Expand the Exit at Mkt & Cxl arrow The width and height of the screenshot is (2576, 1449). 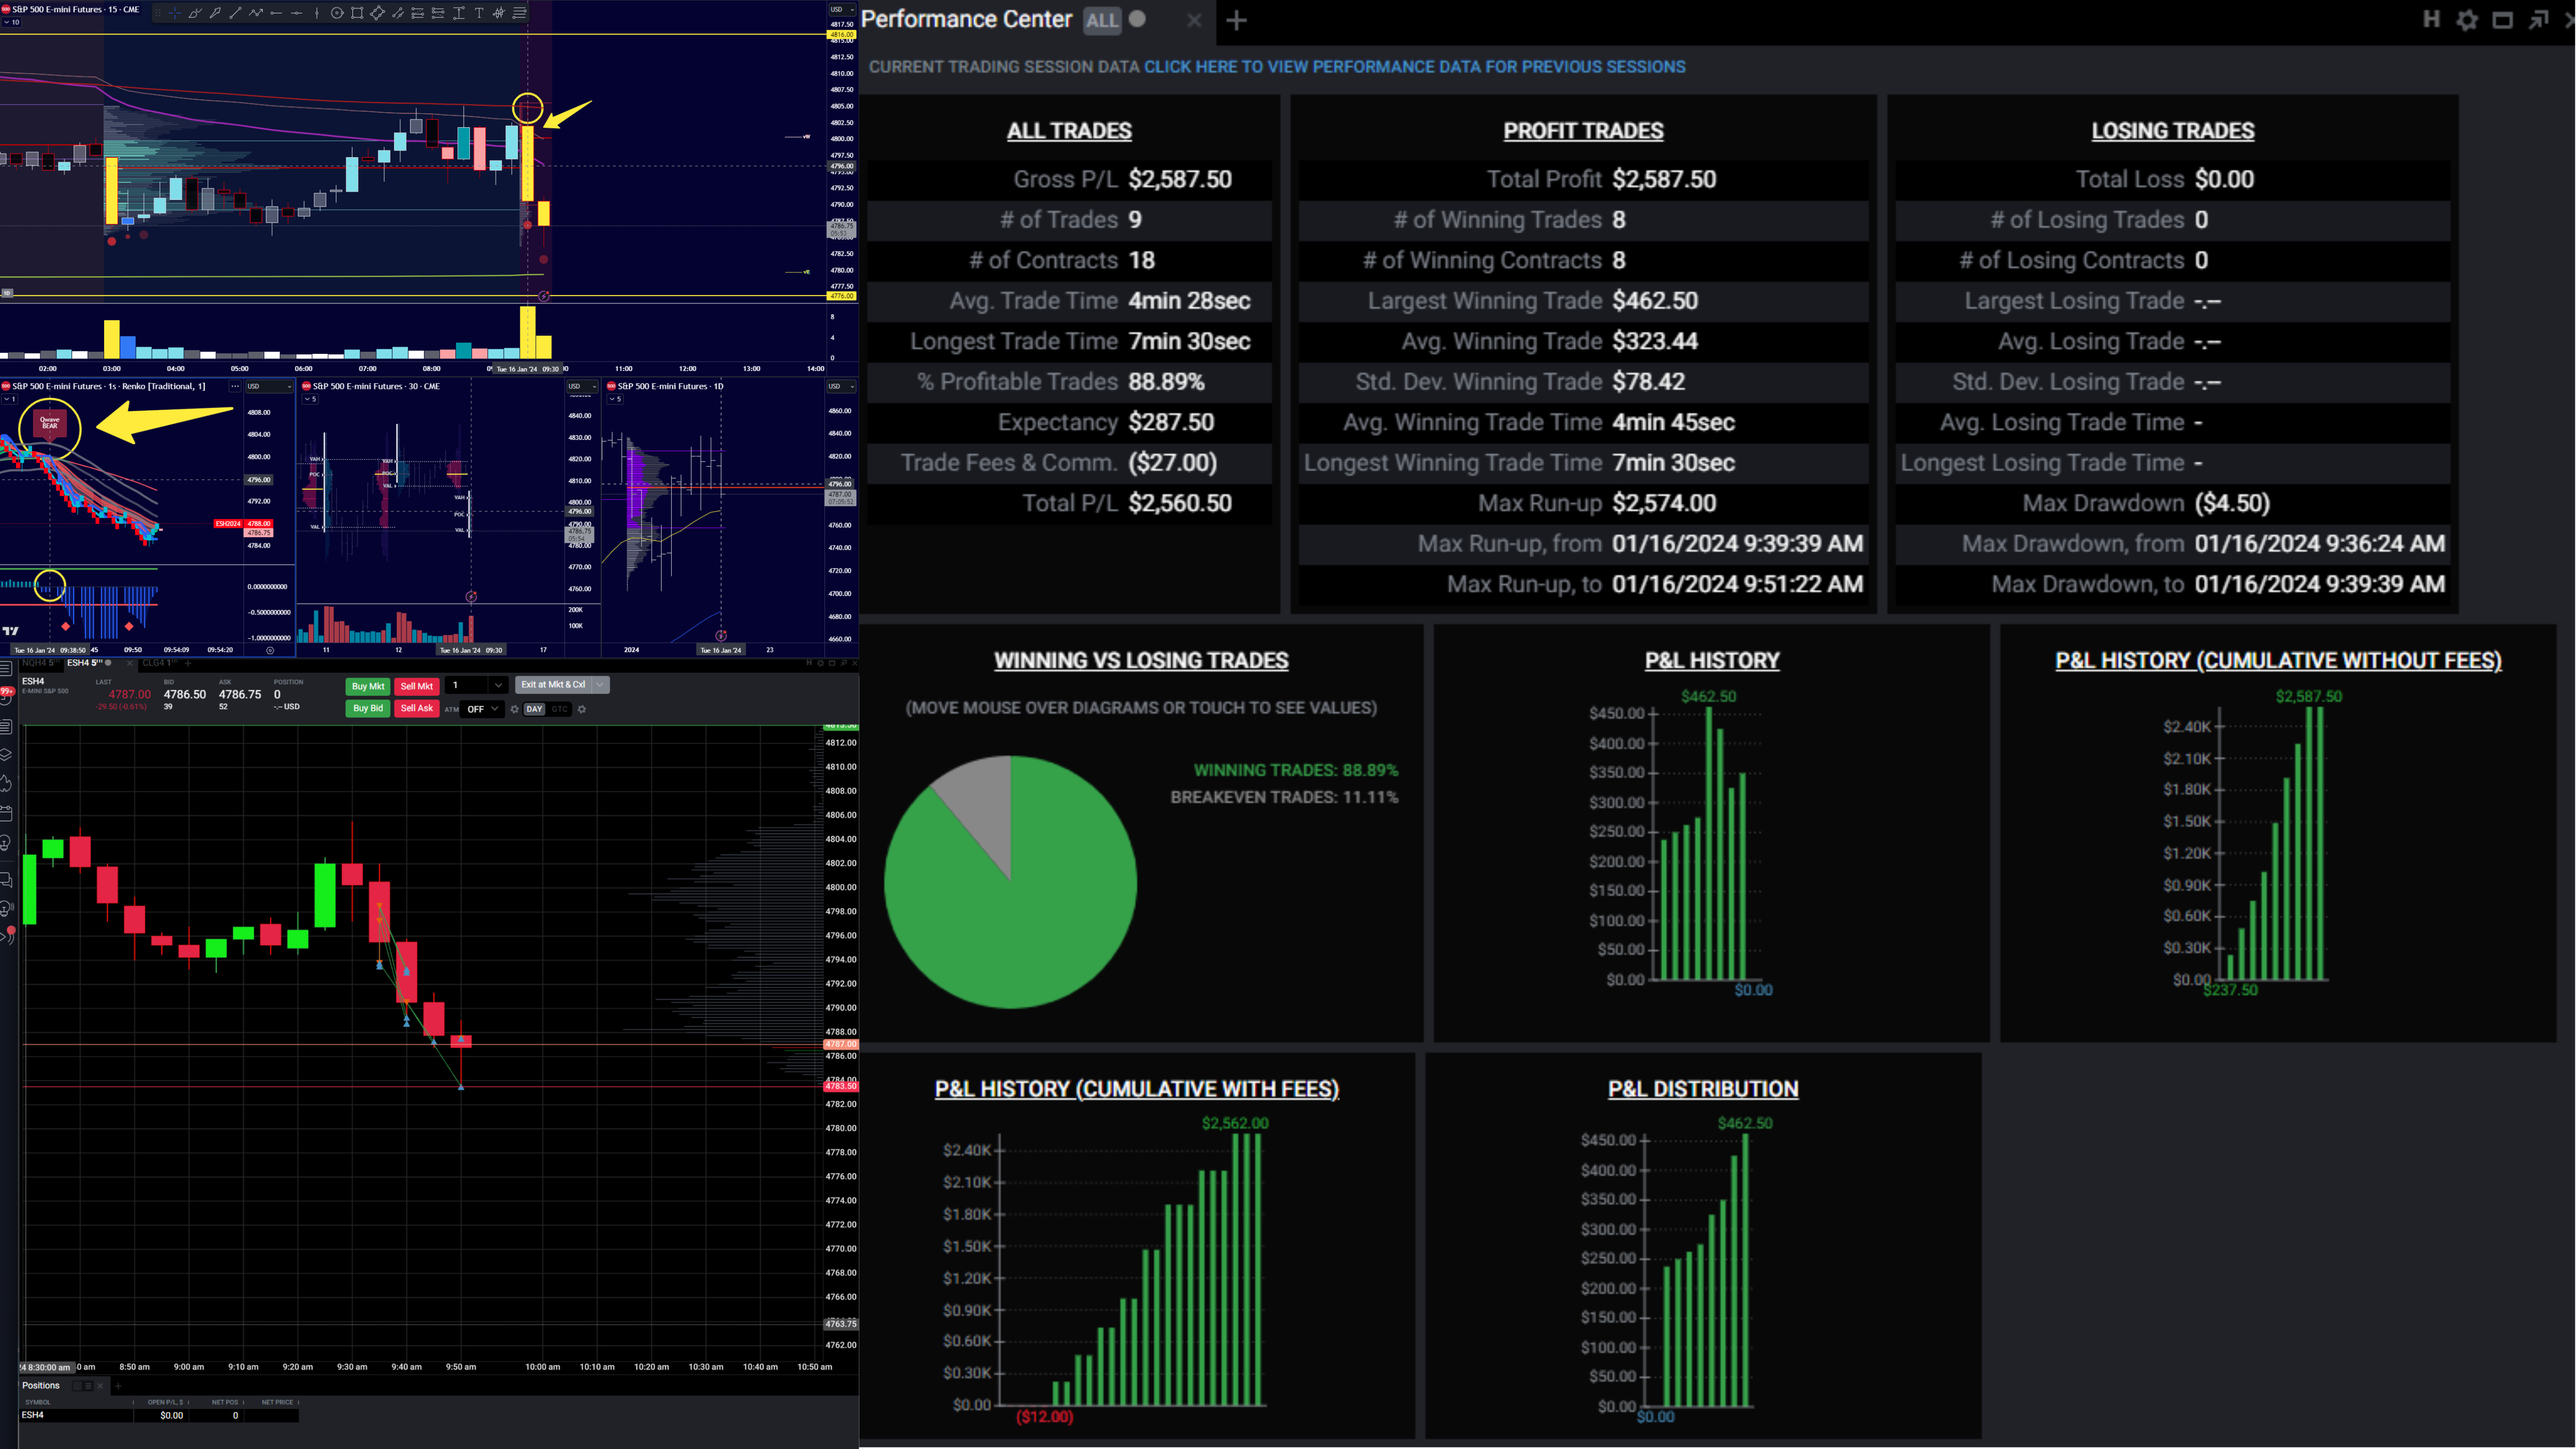tap(600, 685)
